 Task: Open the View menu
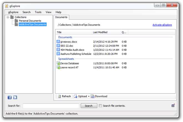point(49,12)
